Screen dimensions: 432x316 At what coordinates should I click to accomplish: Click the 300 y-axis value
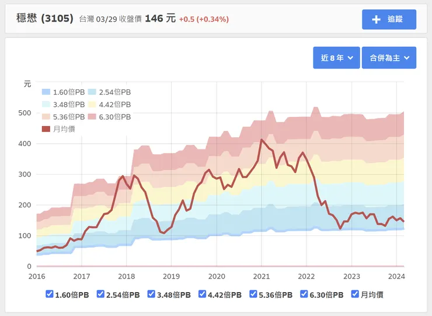click(x=25, y=174)
